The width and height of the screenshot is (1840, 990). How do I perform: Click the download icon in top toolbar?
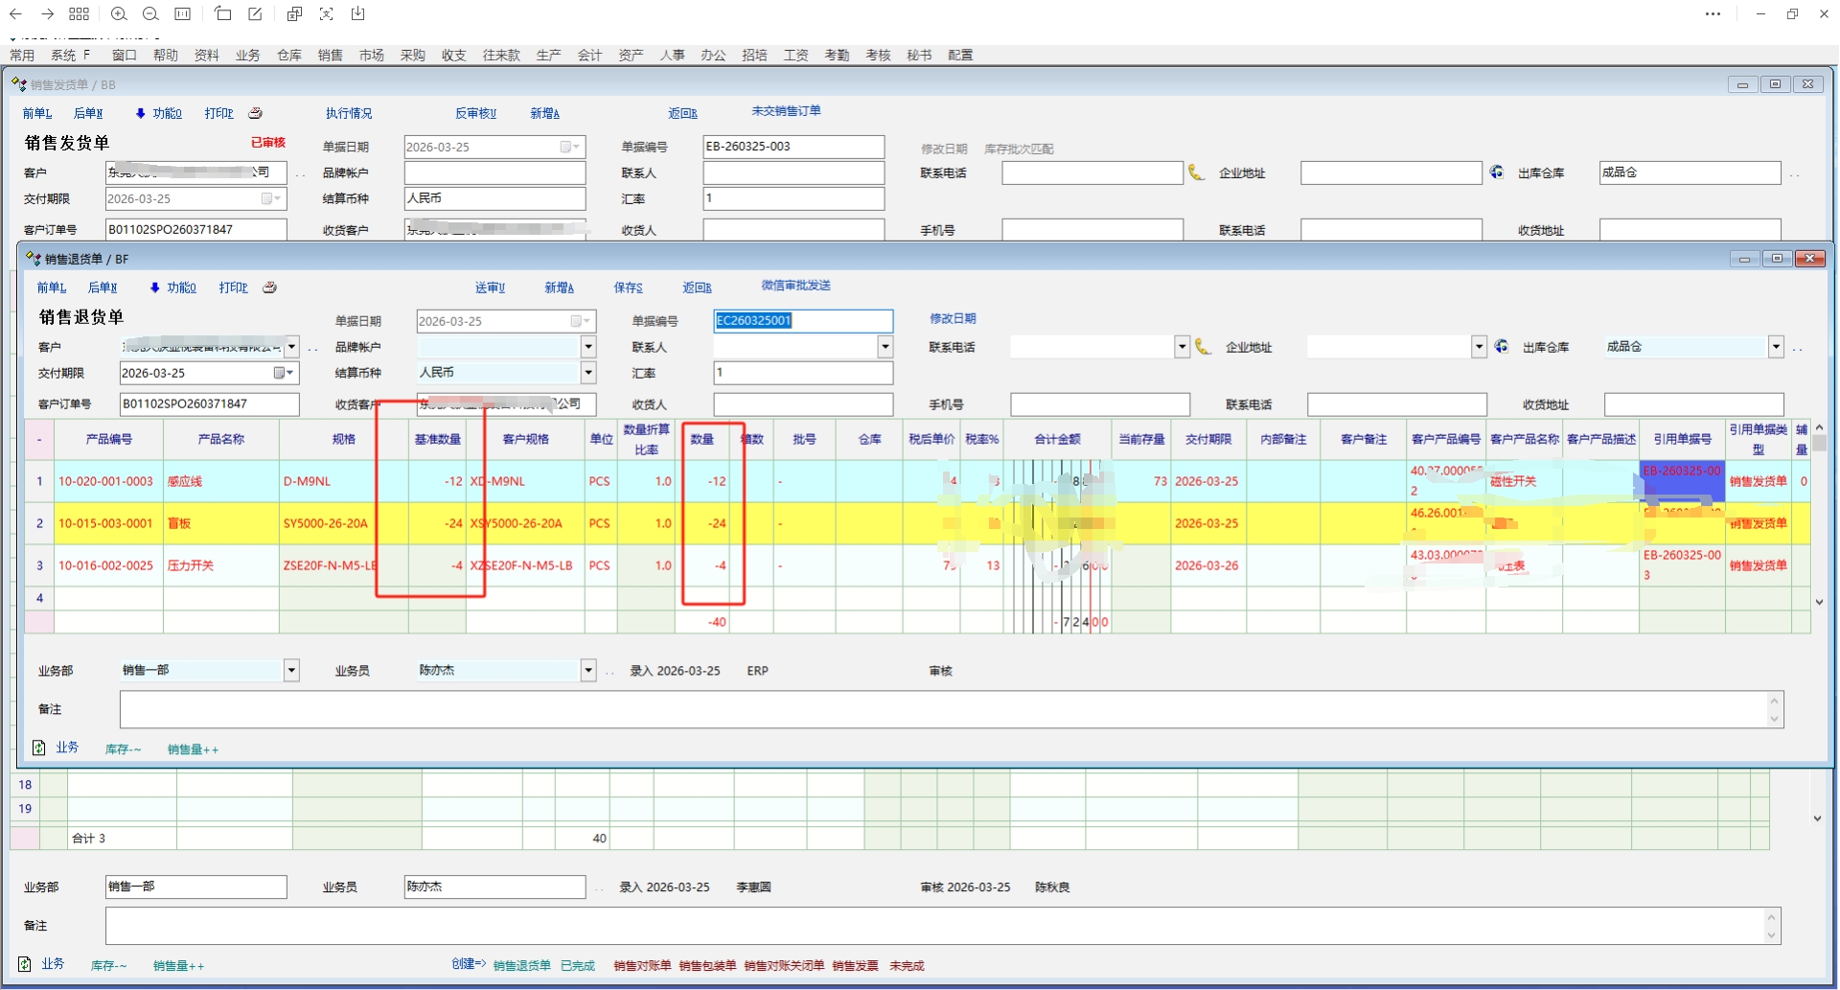(x=358, y=14)
